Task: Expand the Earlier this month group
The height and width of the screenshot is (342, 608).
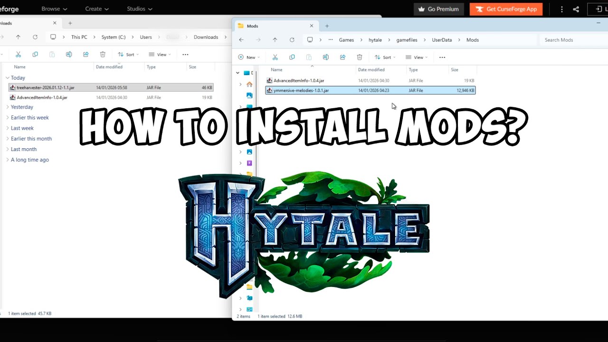Action: (7, 139)
